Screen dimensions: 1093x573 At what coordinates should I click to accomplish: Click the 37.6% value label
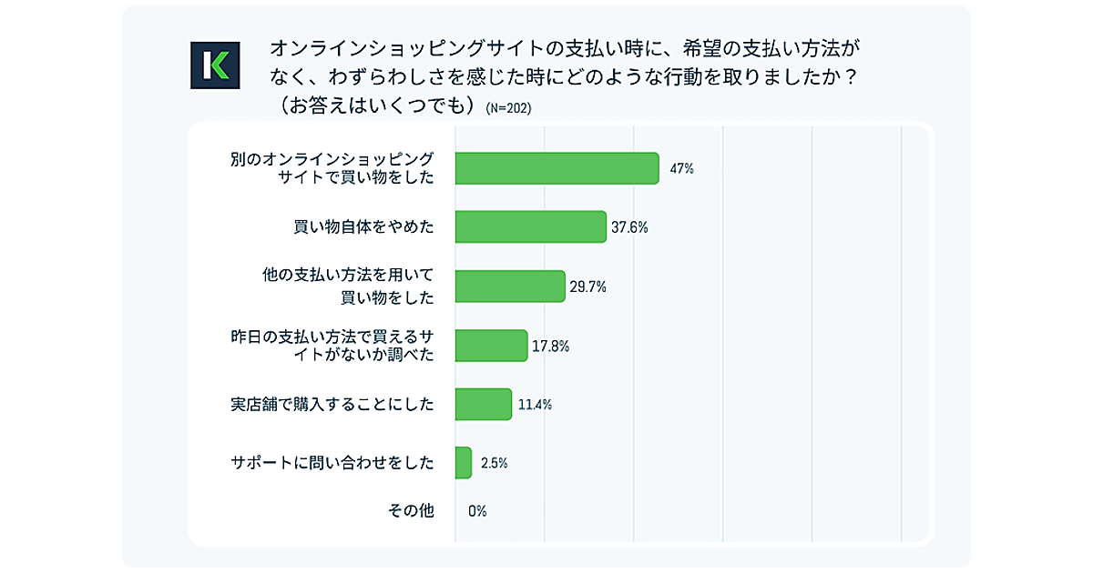(x=629, y=227)
